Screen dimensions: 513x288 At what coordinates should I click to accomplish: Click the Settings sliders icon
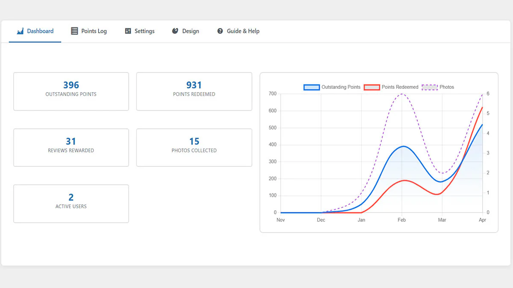click(x=128, y=31)
